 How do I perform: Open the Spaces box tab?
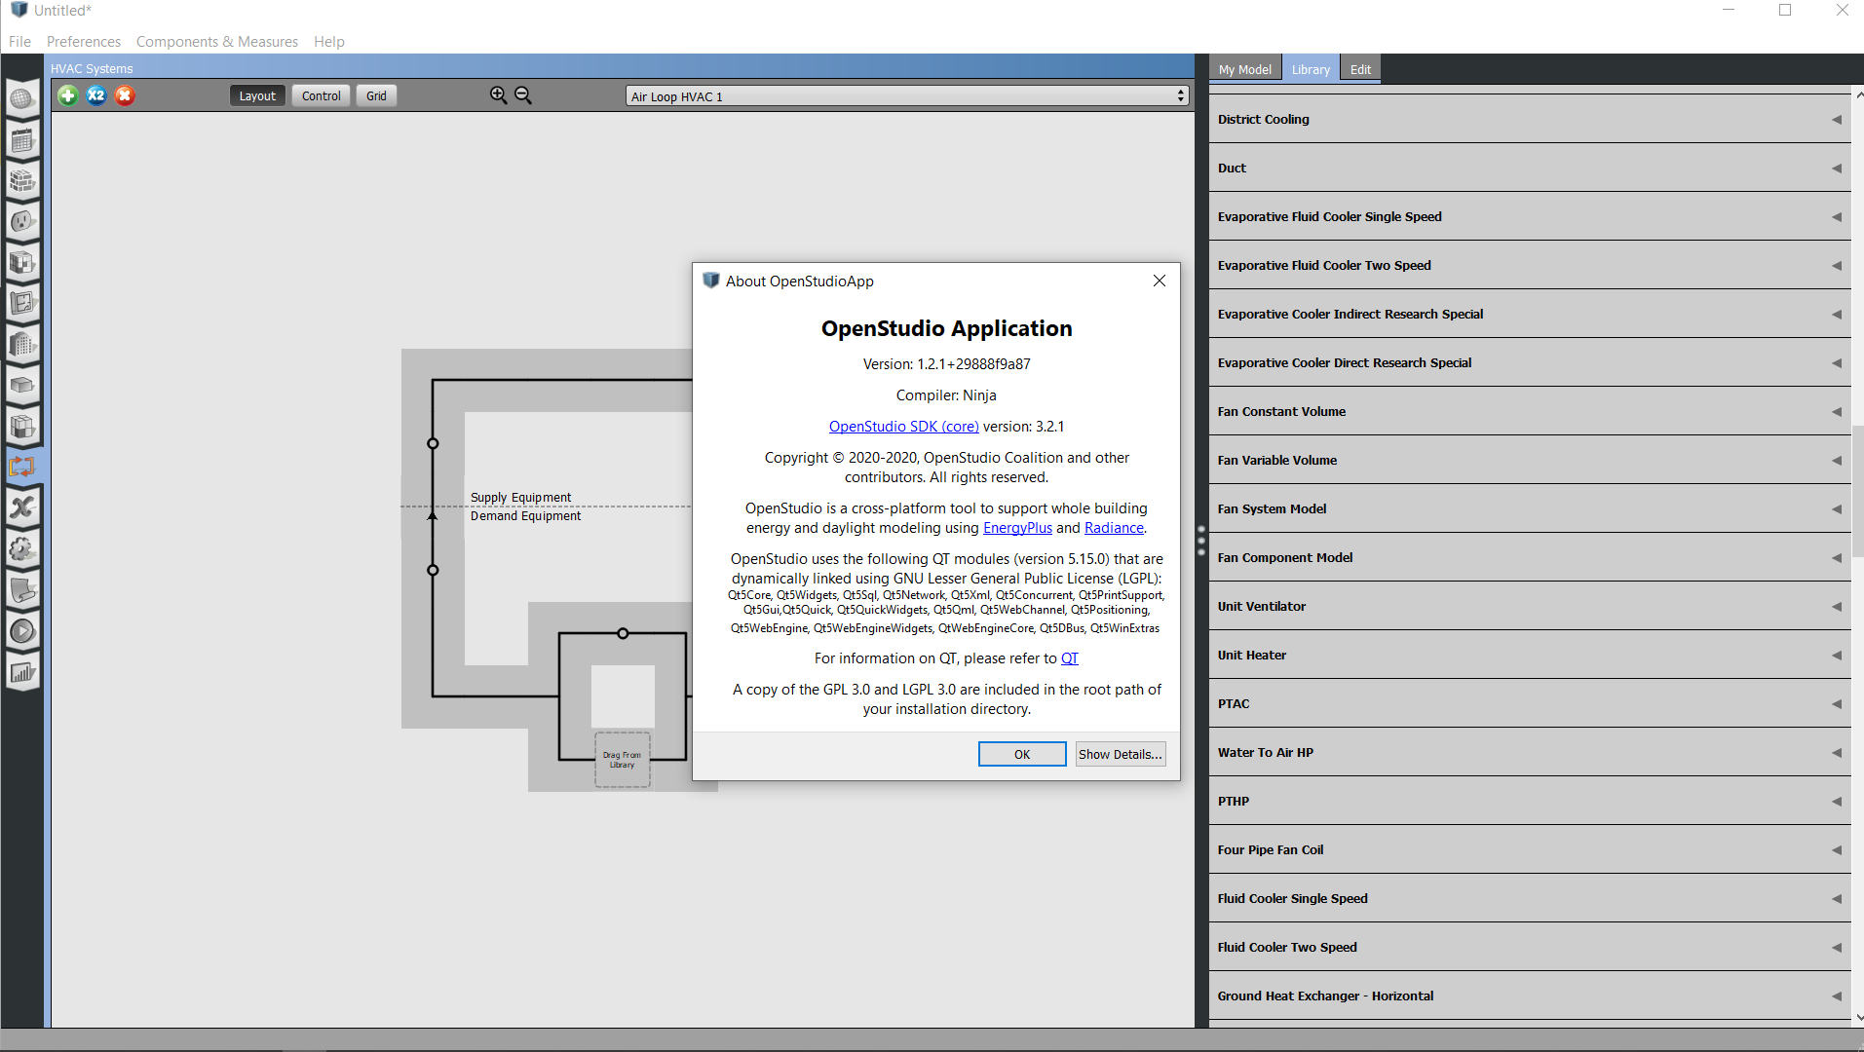[22, 385]
